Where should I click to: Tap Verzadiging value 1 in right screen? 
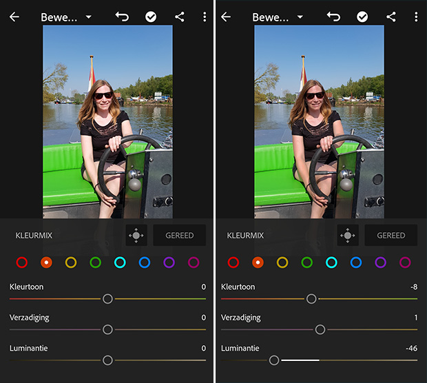[416, 318]
